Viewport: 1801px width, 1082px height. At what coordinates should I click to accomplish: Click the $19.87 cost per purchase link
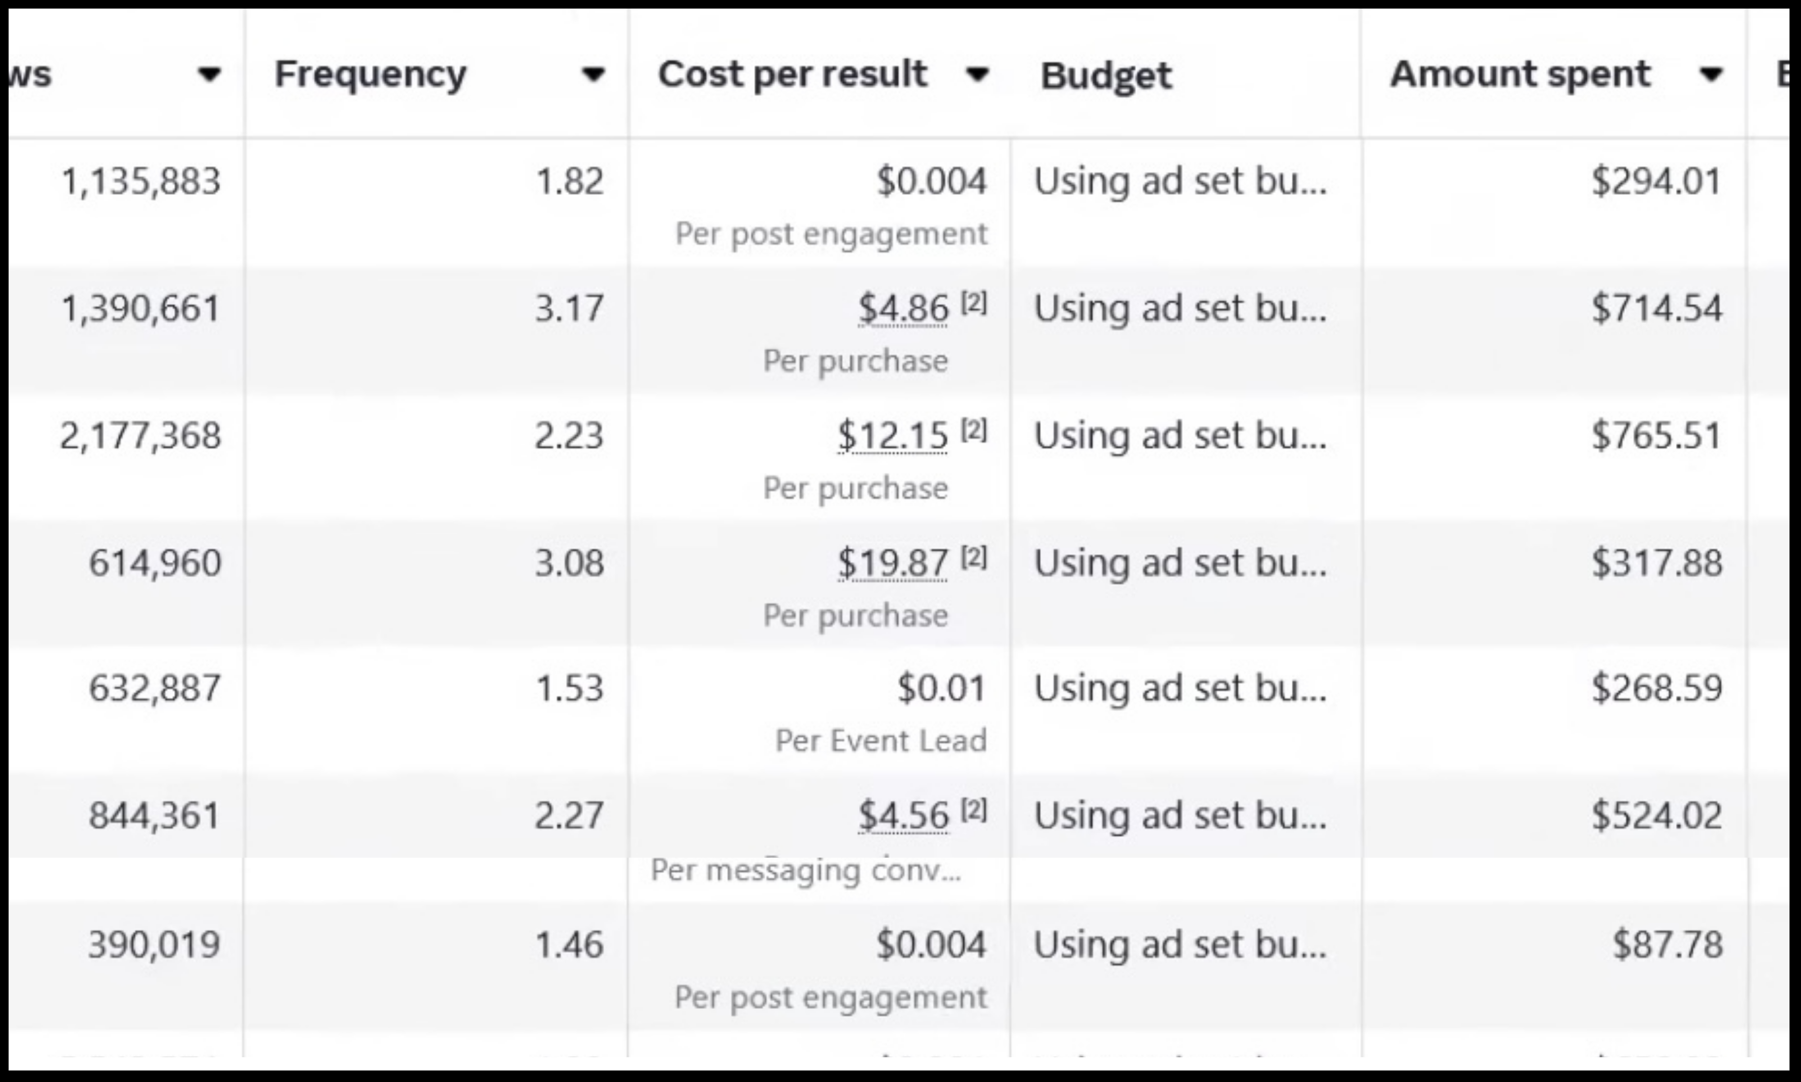(893, 563)
